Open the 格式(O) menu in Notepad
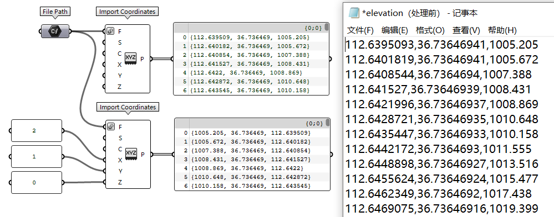The width and height of the screenshot is (554, 217). pos(430,30)
